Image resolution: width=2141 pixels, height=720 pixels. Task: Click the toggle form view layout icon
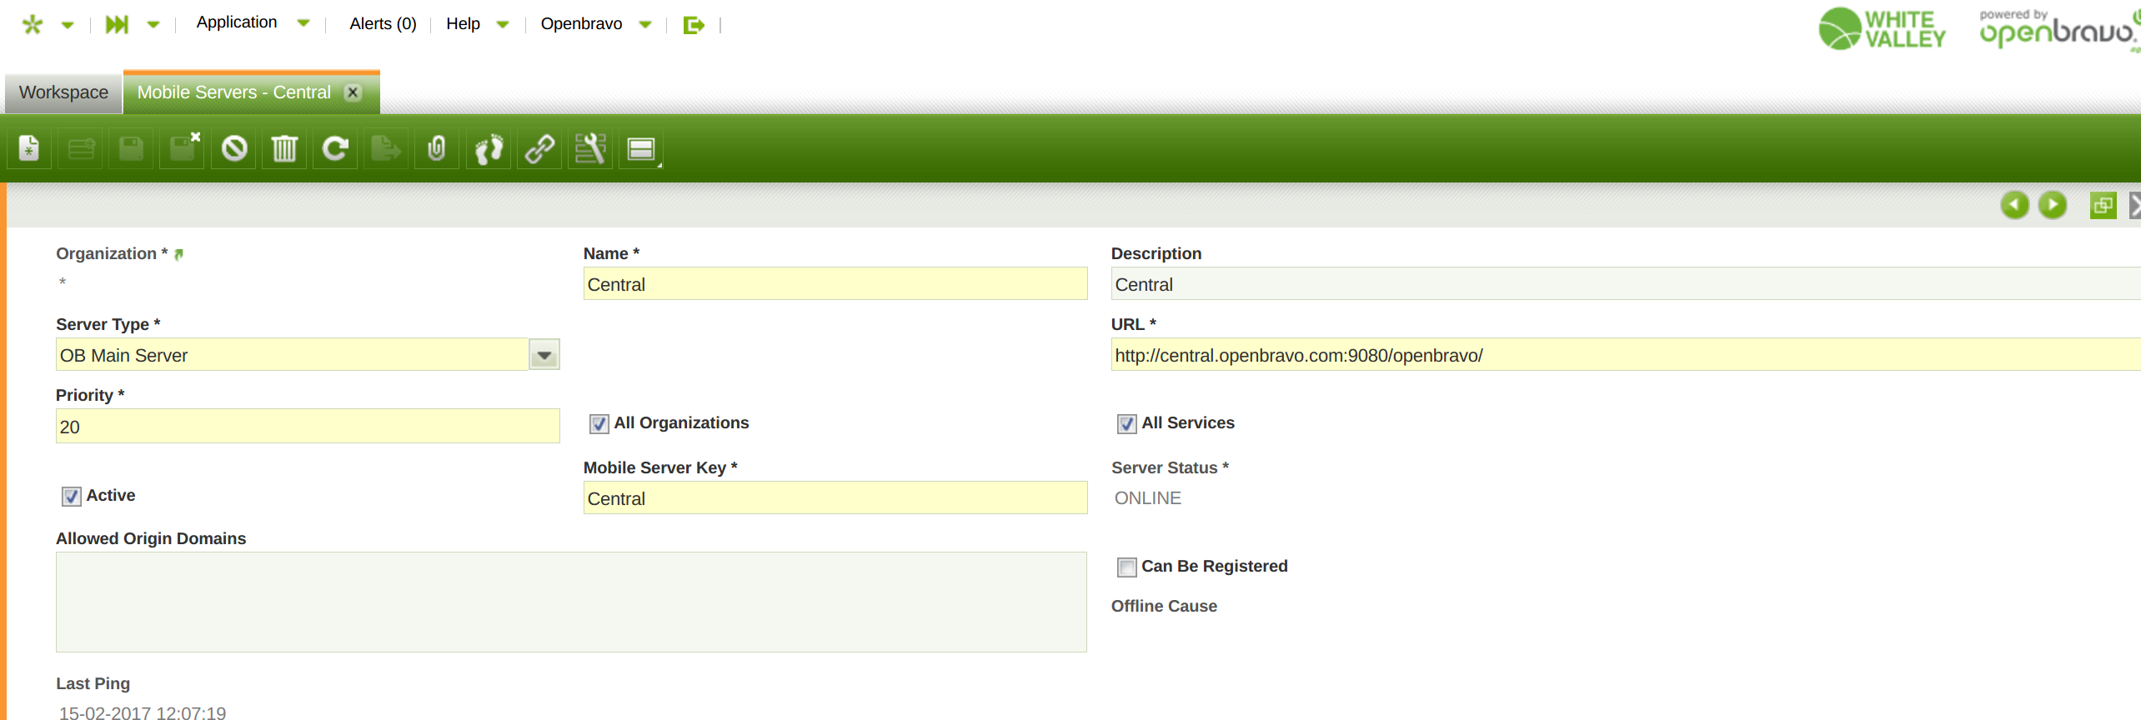coord(641,149)
